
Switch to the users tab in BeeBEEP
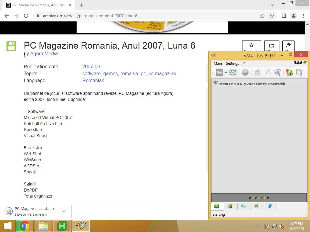[x=230, y=206]
